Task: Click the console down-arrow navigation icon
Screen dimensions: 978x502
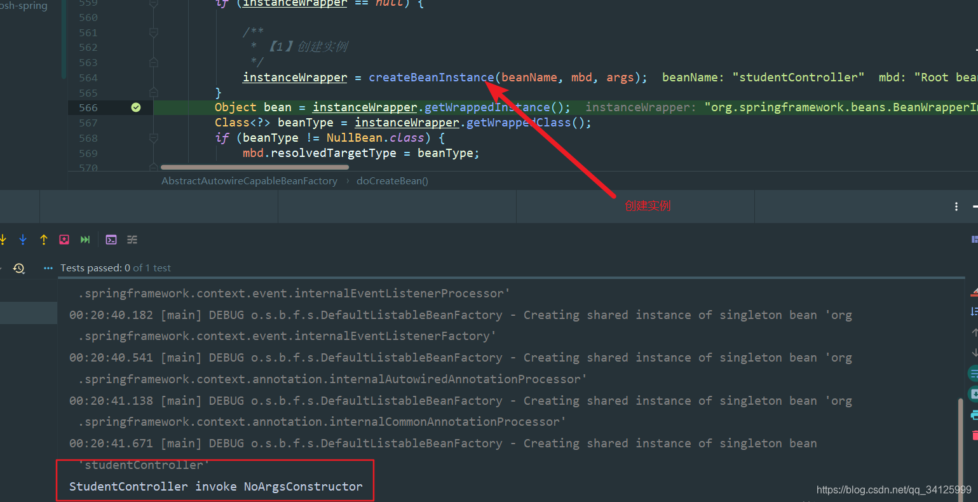Action: pyautogui.click(x=974, y=352)
